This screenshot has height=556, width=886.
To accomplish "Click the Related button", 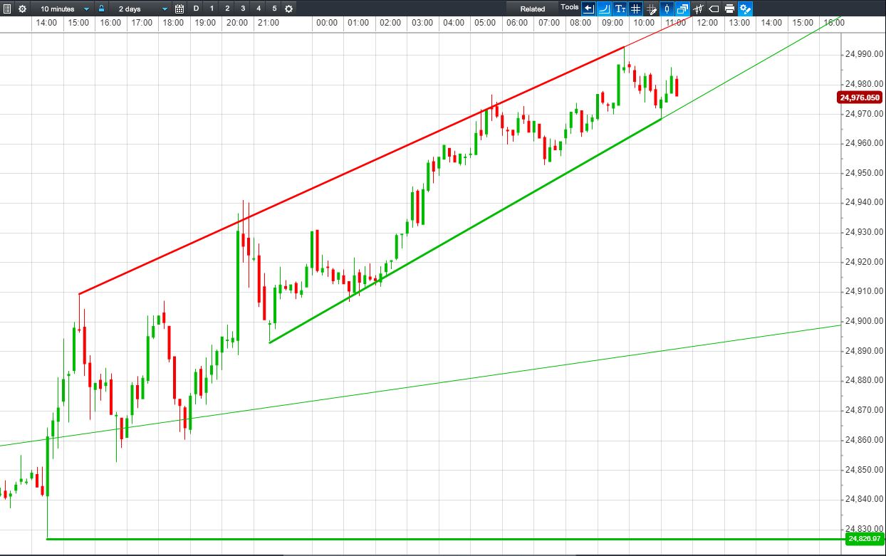I will [532, 9].
